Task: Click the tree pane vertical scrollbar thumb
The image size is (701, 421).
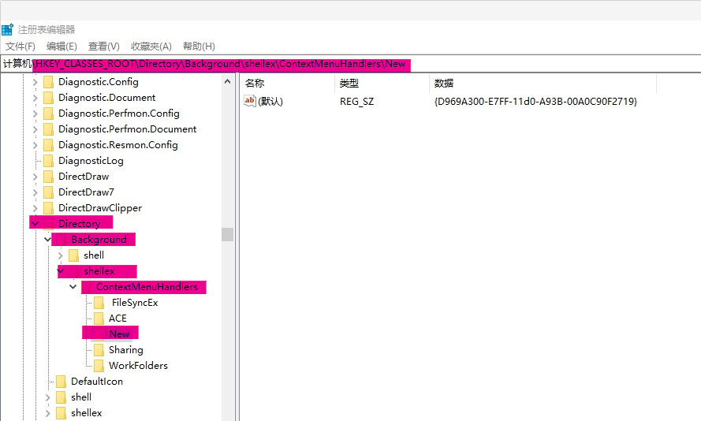Action: coord(228,234)
